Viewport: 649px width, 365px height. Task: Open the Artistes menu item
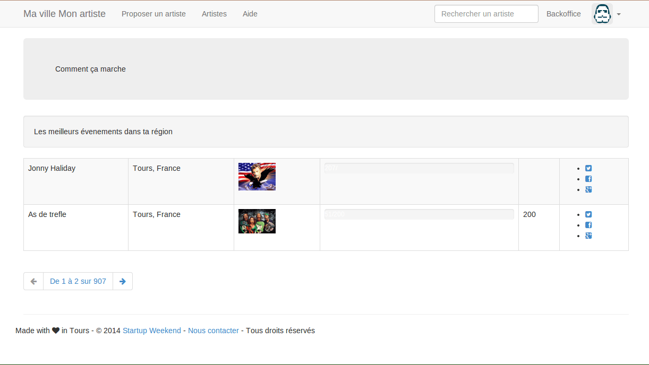tap(214, 14)
